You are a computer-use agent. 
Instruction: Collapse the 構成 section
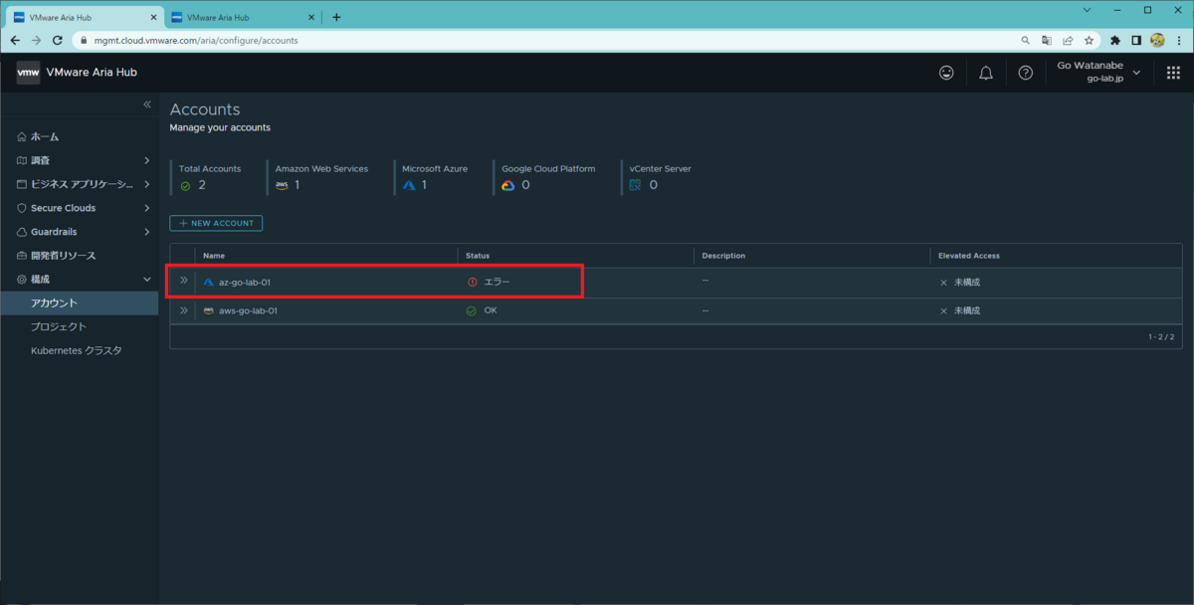coord(146,280)
